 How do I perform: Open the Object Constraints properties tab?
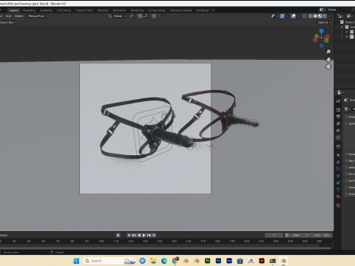click(338, 183)
